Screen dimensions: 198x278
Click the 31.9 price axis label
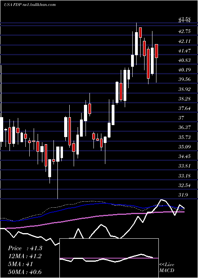click(x=183, y=195)
